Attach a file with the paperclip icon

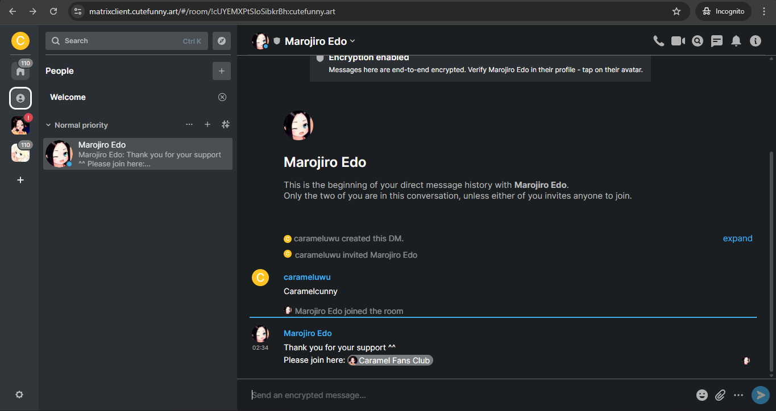(720, 395)
